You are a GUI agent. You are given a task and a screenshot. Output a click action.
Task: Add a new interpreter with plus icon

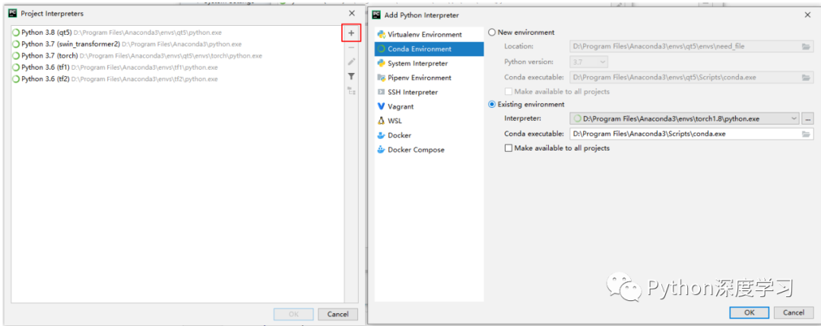coord(351,33)
